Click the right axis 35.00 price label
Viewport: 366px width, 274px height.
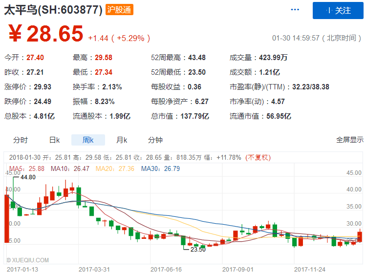354,206
